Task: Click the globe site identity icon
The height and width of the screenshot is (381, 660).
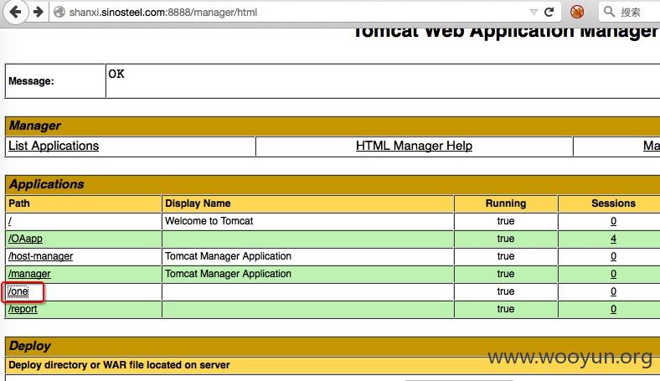Action: click(x=59, y=13)
